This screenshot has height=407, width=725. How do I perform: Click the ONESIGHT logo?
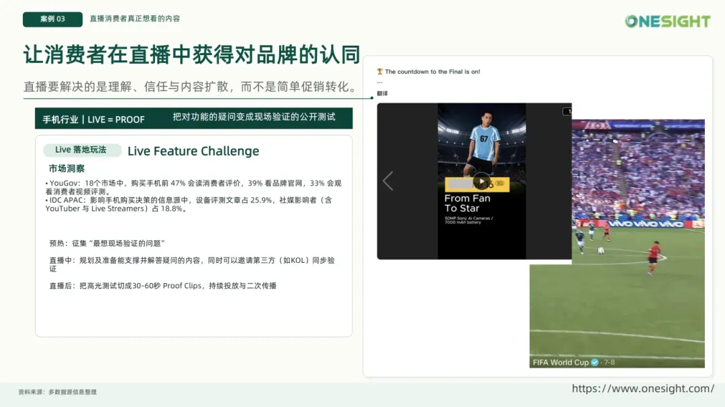(x=667, y=21)
